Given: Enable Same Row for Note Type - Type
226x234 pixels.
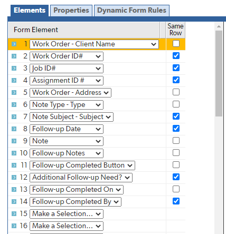Looking at the screenshot, I should coord(176,104).
